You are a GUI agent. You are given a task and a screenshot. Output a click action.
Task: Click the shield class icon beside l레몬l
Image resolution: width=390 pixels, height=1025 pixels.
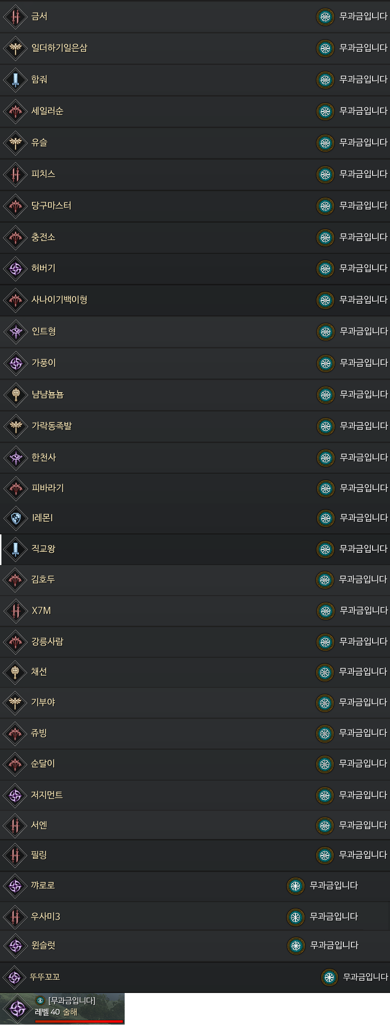tap(16, 518)
